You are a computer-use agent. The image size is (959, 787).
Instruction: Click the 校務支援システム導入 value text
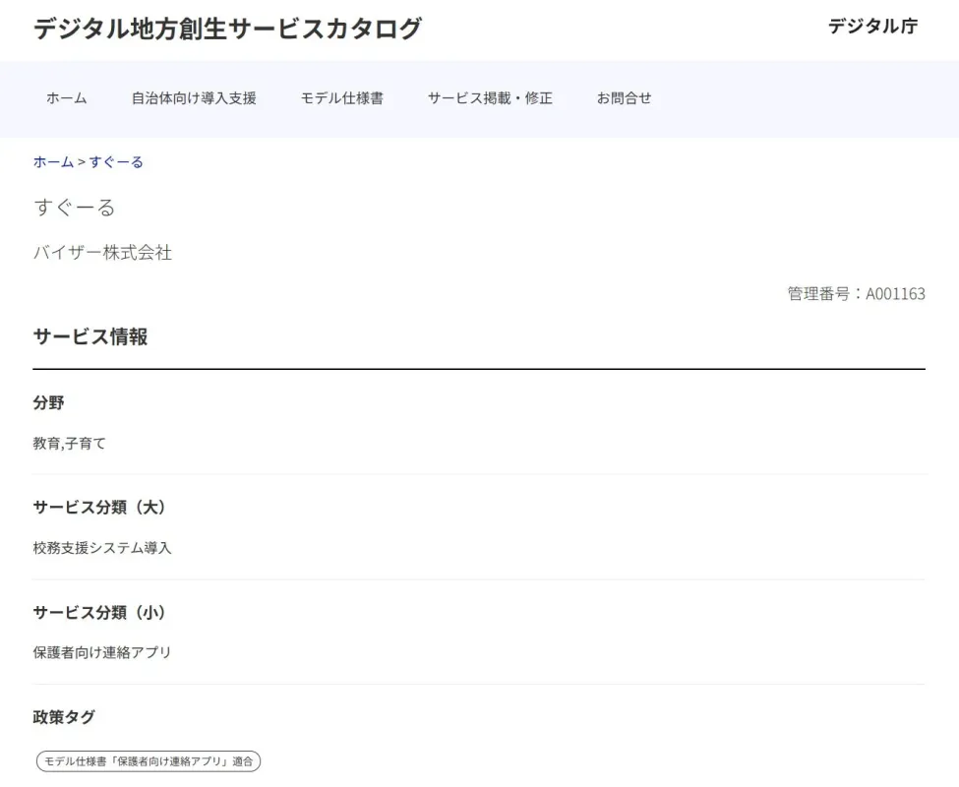(x=102, y=548)
